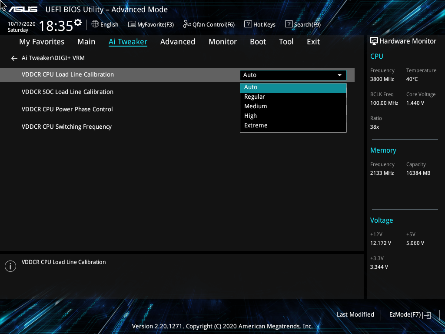The width and height of the screenshot is (445, 334).
Task: Switch to the Tool tab
Action: pyautogui.click(x=286, y=42)
